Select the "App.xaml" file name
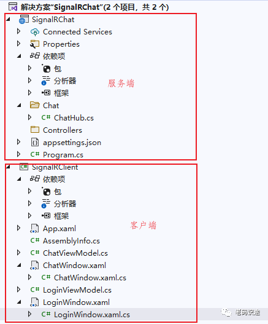 (x=59, y=229)
